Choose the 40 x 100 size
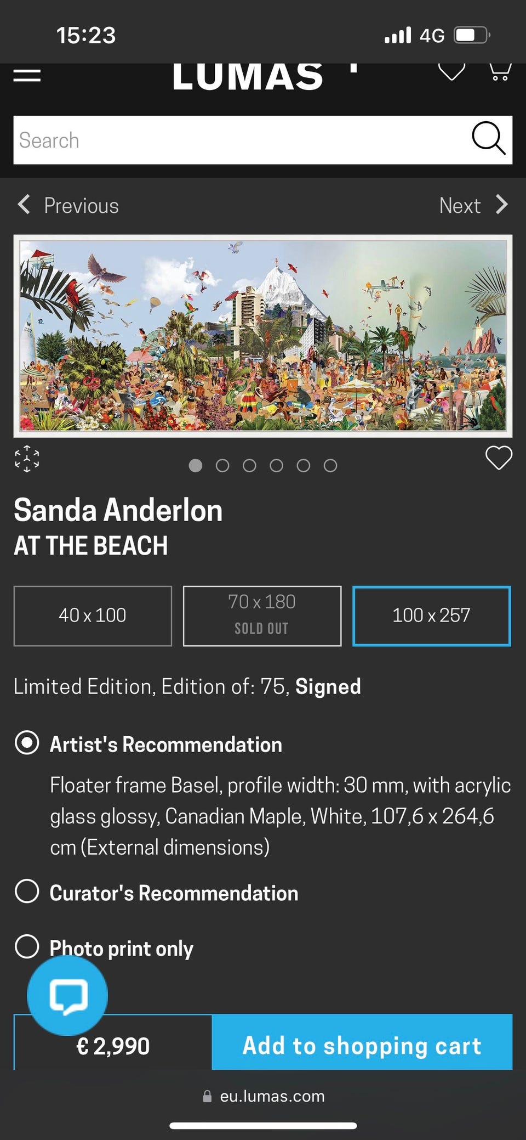526x1140 pixels. [x=93, y=616]
